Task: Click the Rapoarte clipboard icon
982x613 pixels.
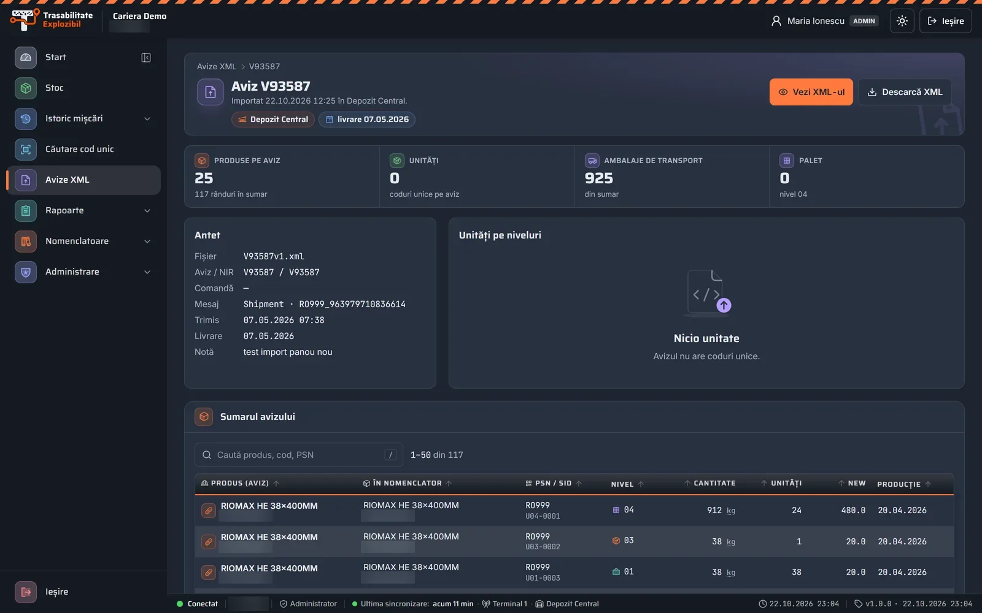Action: coord(26,210)
